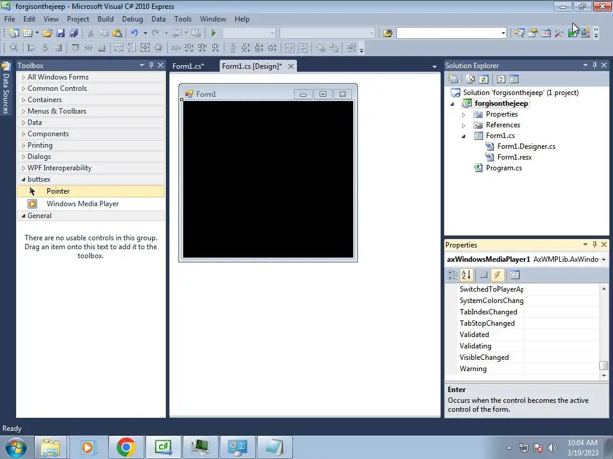This screenshot has height=459, width=613.
Task: Toggle Categorized view in Properties panel
Action: coord(453,275)
